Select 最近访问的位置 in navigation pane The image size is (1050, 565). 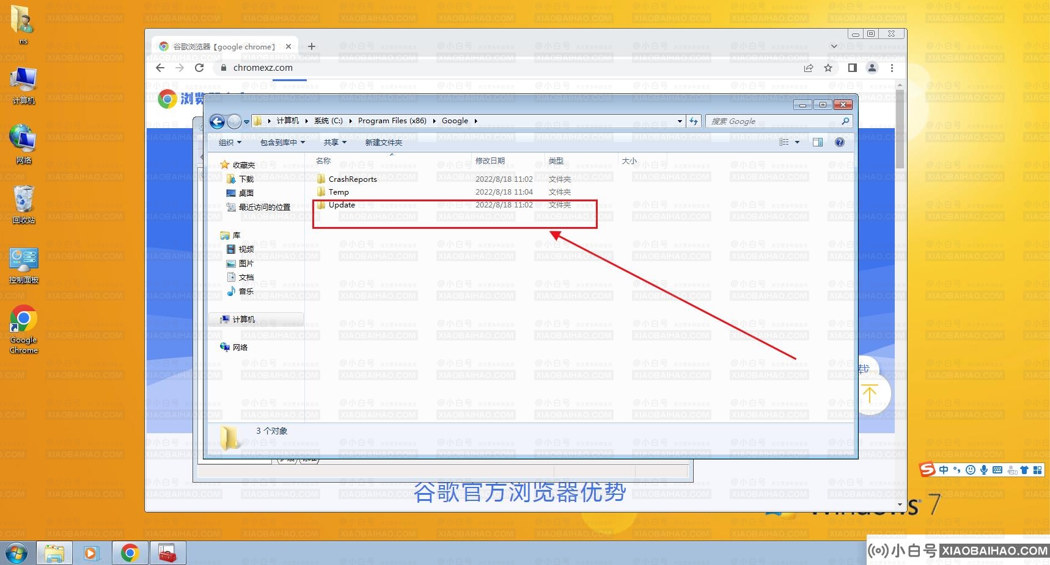pos(259,207)
